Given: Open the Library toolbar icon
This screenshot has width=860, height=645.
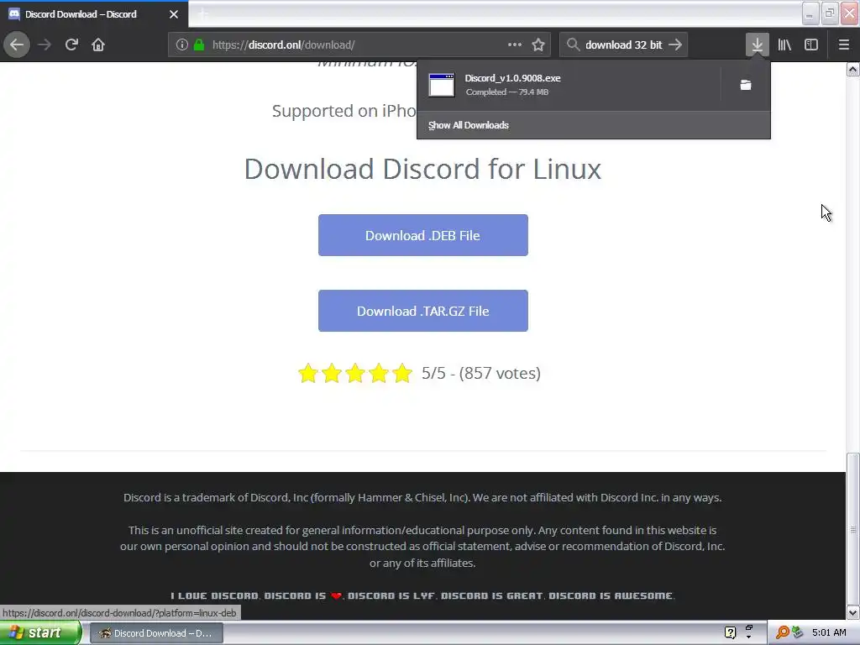Looking at the screenshot, I should tap(784, 45).
